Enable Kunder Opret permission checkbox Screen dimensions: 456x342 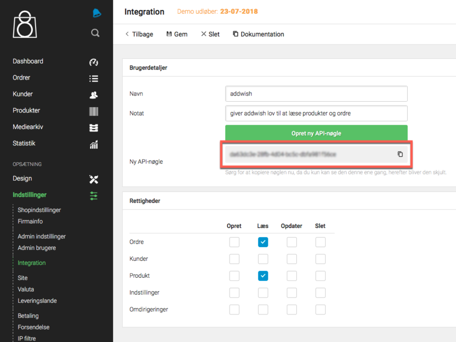tap(234, 259)
